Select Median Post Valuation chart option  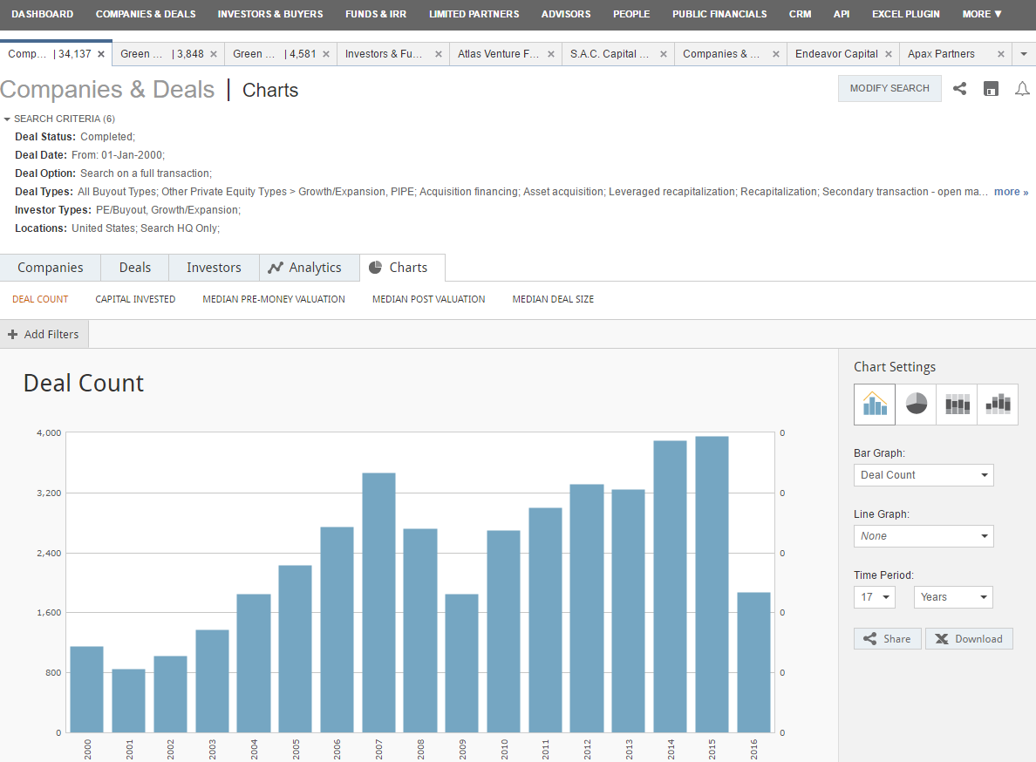click(428, 299)
